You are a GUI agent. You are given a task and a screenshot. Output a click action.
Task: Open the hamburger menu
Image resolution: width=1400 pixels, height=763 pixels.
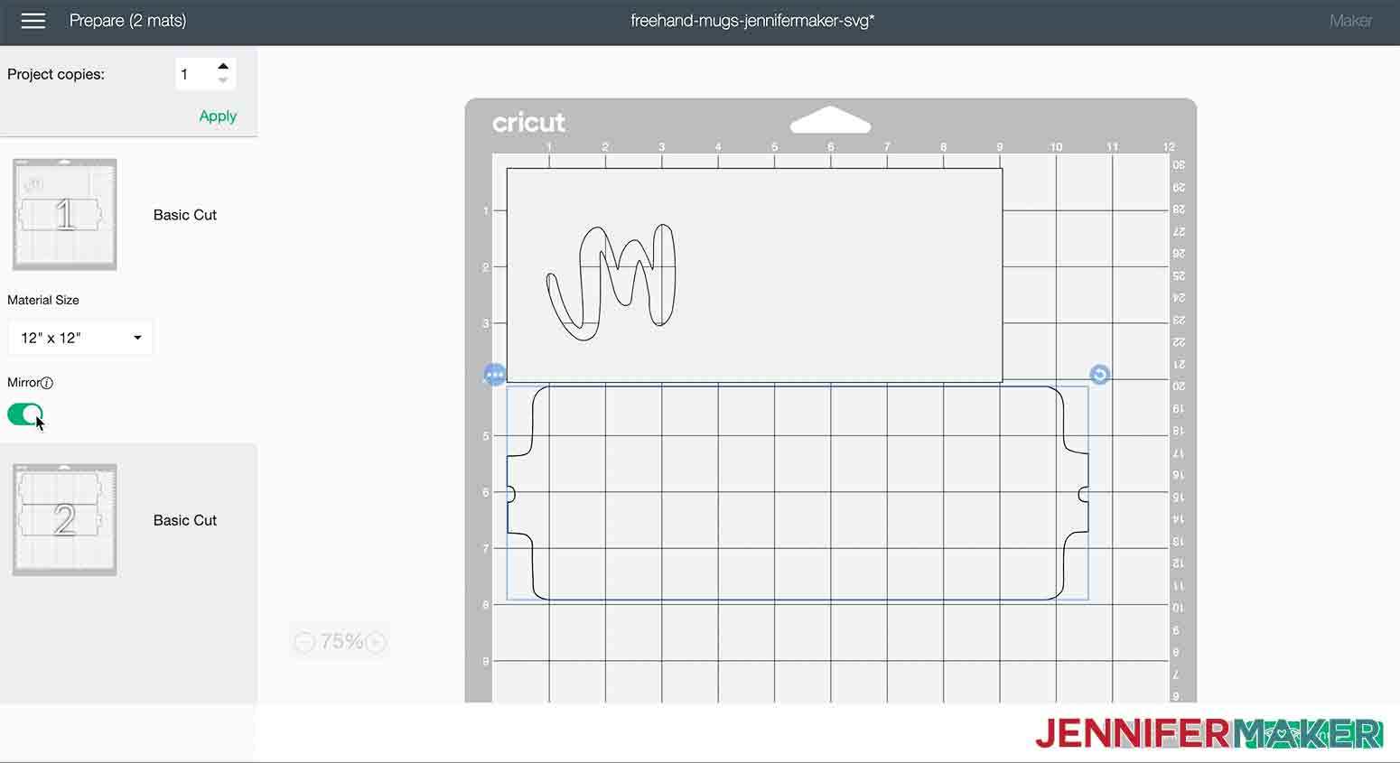[33, 21]
